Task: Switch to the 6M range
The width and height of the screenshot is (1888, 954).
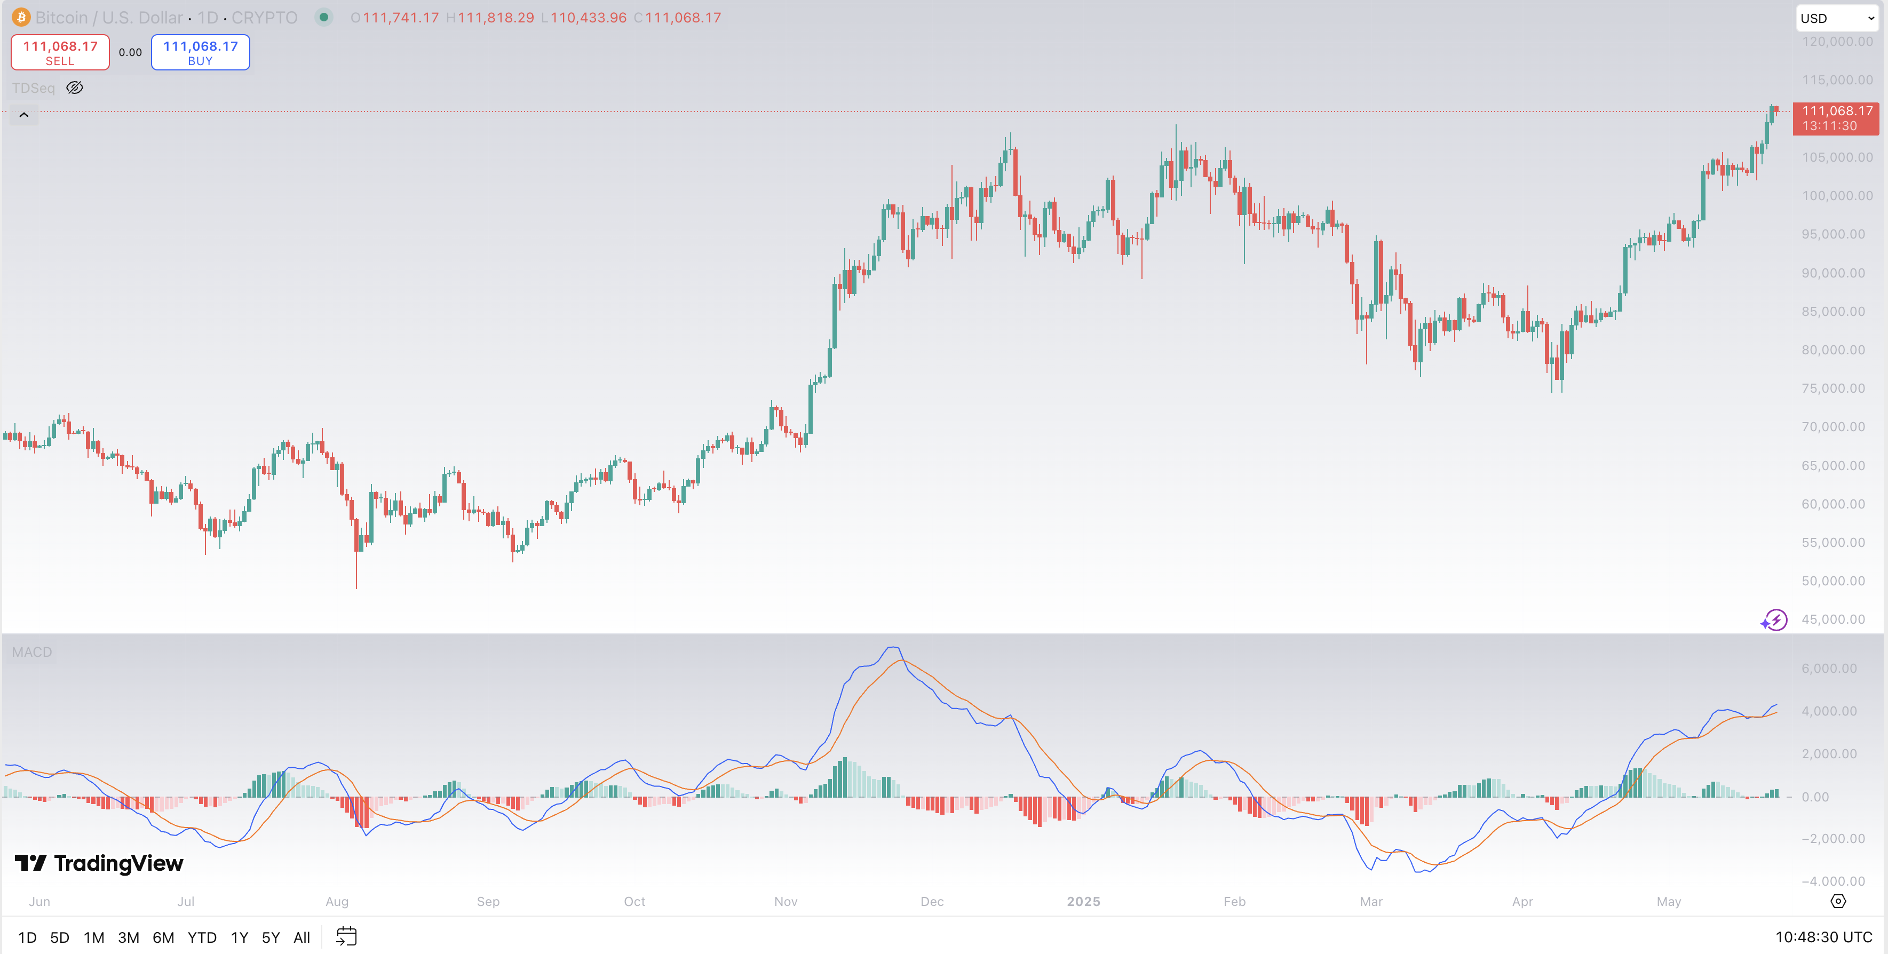Action: coord(163,937)
